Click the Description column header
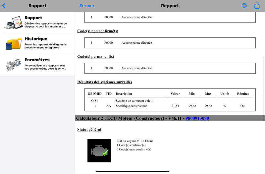The width and height of the screenshot is (265, 174). (124, 94)
